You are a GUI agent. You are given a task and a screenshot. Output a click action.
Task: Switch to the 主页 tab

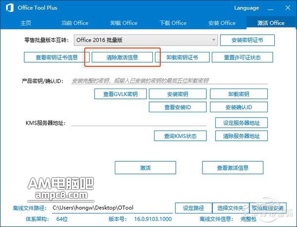26,23
